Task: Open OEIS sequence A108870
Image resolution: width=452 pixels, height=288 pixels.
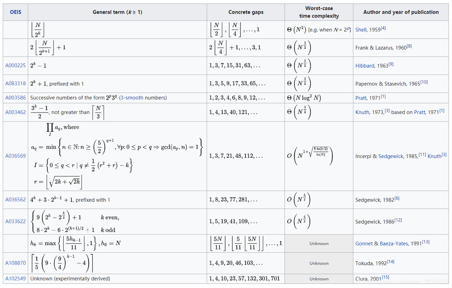Action: [16, 263]
